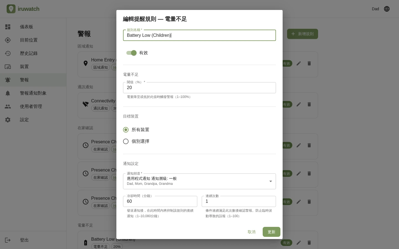
Task: Open 裝置 menu item
Action: tap(33, 67)
